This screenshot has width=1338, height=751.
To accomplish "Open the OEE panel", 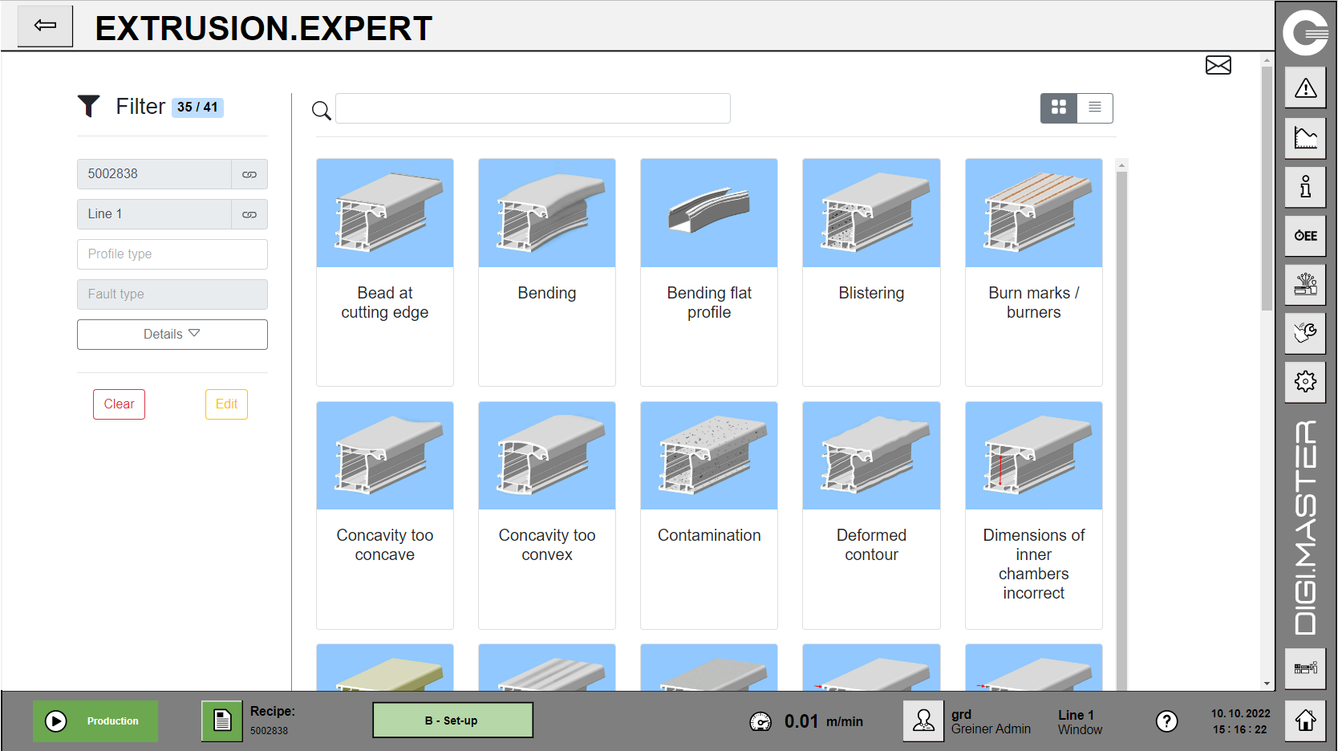I will (x=1305, y=236).
